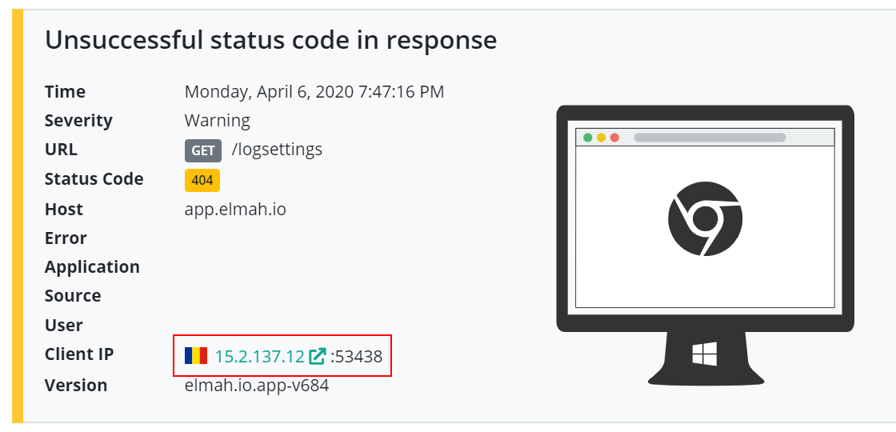Click the /logsettings URL text
Image resolution: width=896 pixels, height=432 pixels.
(277, 150)
